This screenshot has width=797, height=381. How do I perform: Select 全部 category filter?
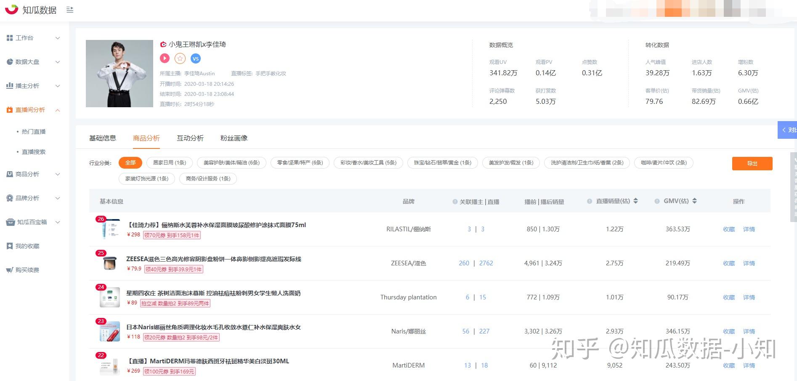pos(130,163)
